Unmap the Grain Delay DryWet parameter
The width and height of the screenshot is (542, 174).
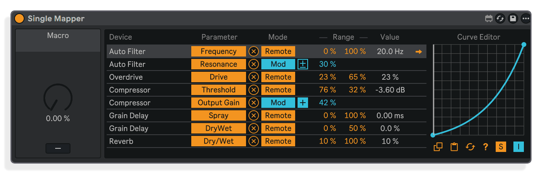click(253, 128)
